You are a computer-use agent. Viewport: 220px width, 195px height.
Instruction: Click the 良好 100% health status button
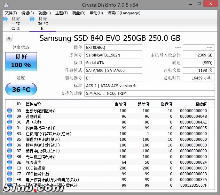21,61
